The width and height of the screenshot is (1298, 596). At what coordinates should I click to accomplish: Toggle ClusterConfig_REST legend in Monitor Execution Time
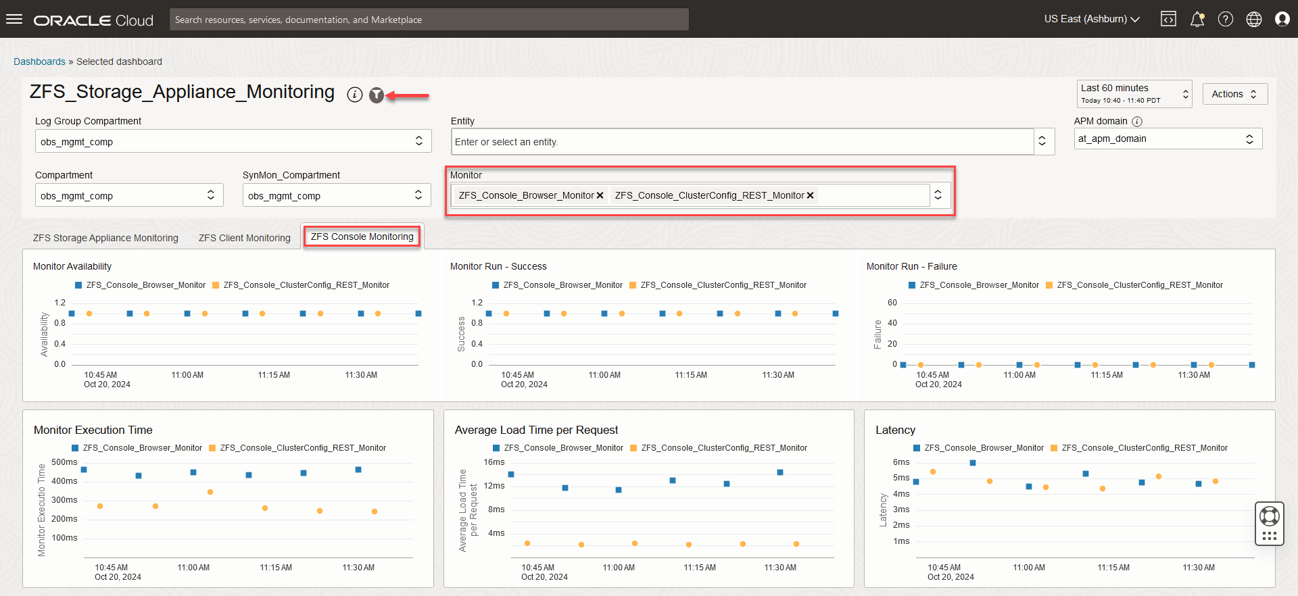[x=297, y=448]
